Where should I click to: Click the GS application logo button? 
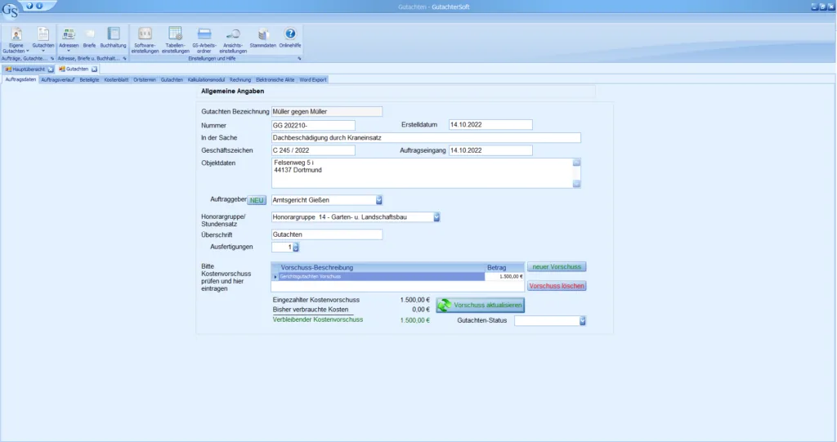tap(10, 10)
